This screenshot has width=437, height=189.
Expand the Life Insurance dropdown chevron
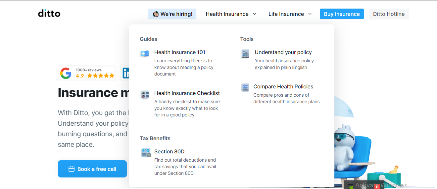tap(310, 14)
